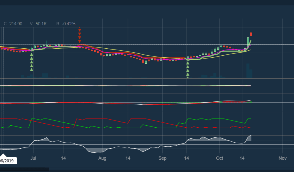
Task: Click the R: -0.42% change readout
Action: coord(66,24)
